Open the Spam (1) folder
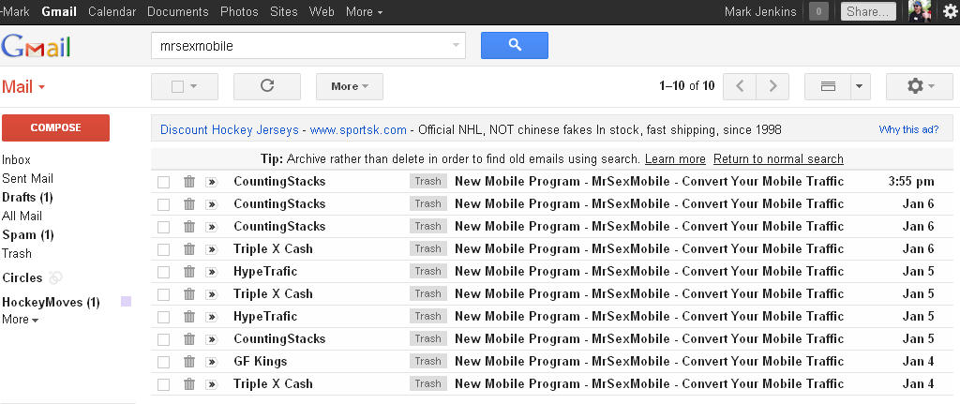Image resolution: width=960 pixels, height=404 pixels. [x=27, y=234]
